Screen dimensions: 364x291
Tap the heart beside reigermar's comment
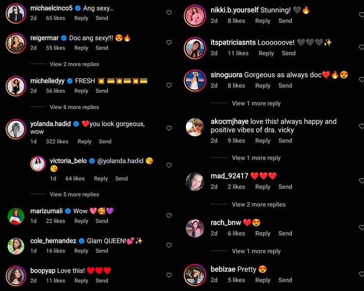click(169, 42)
